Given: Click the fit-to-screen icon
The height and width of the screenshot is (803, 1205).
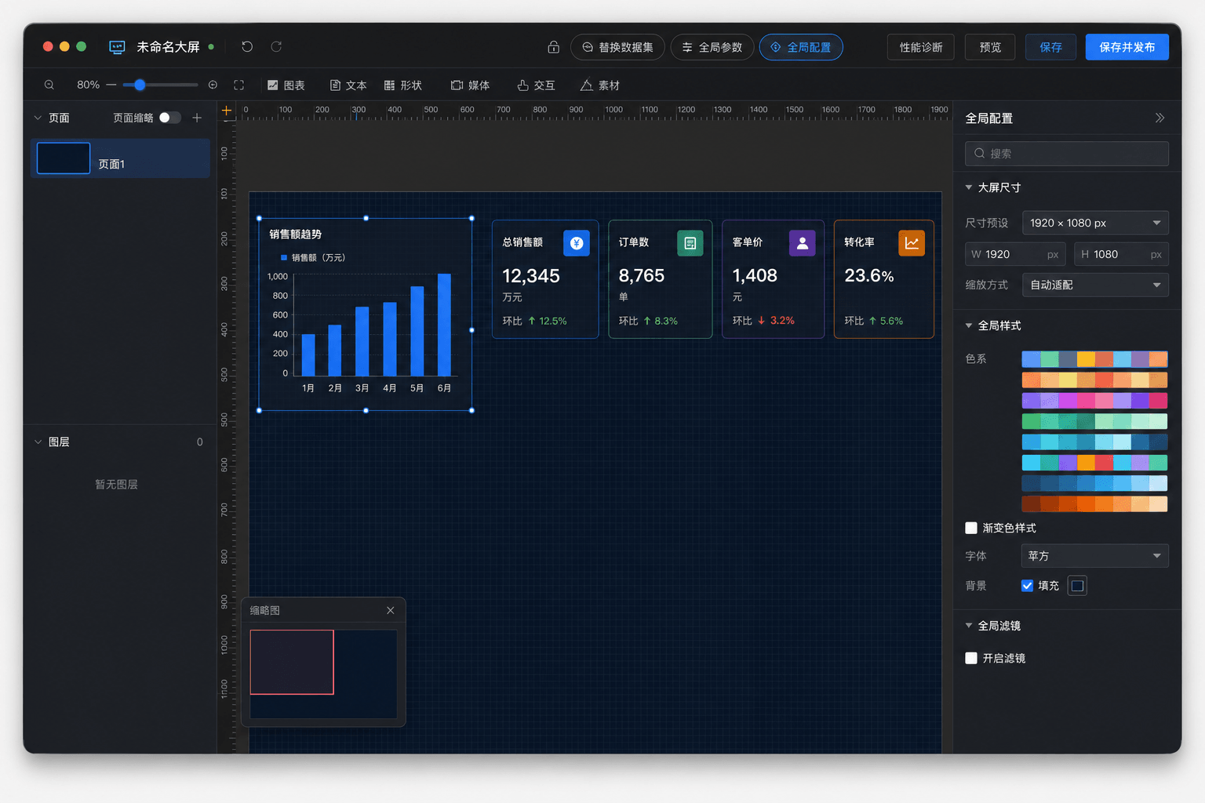Looking at the screenshot, I should (x=239, y=85).
